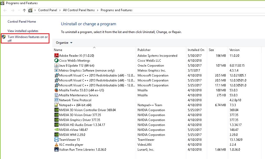Image resolution: width=265 pixels, height=159 pixels.
Task: Open the Control Panel breadcrumb entry
Action: pos(48,10)
